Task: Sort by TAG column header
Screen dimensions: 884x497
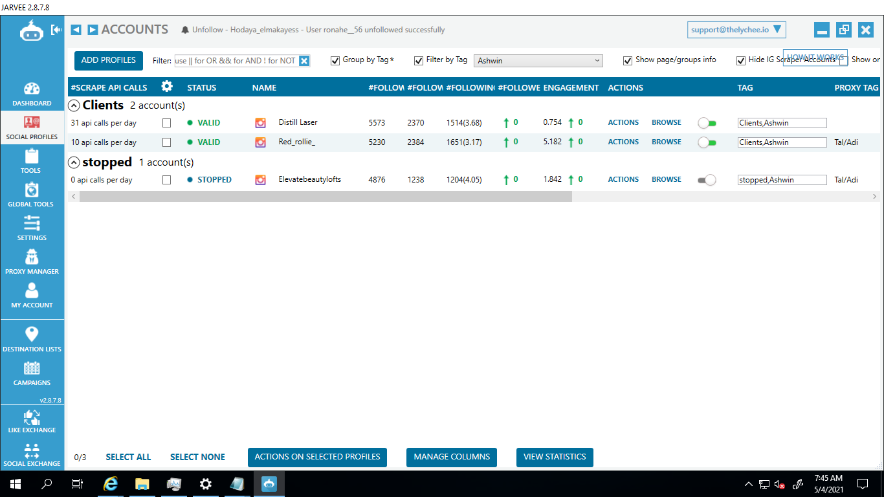Action: [x=745, y=87]
